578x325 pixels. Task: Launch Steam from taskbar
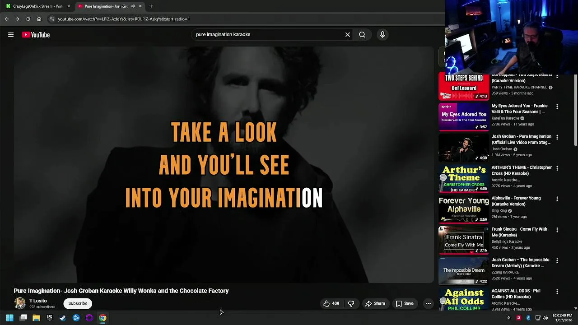[63, 318]
